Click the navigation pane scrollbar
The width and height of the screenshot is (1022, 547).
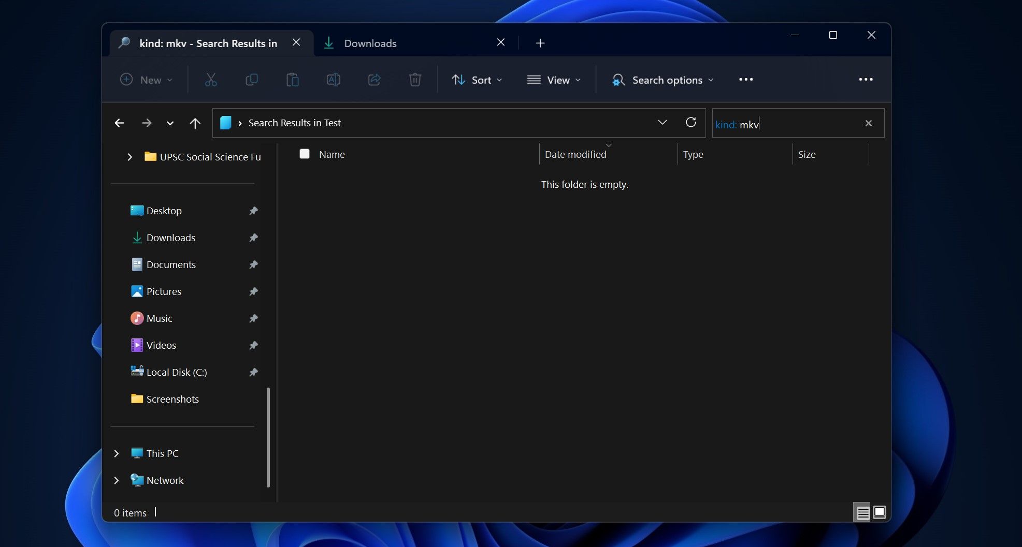pyautogui.click(x=268, y=437)
